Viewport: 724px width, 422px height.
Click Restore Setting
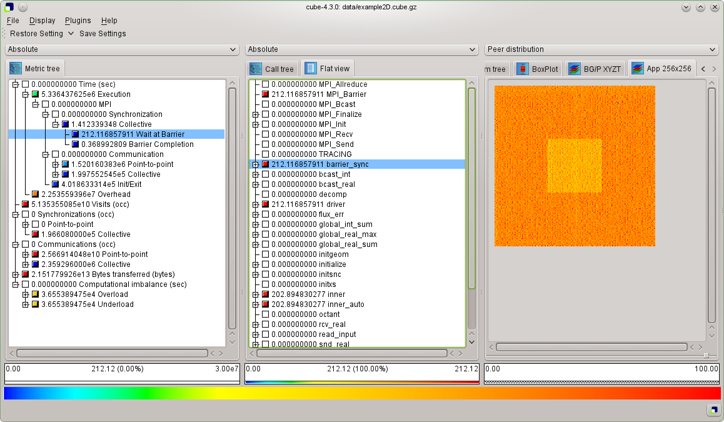click(x=36, y=34)
